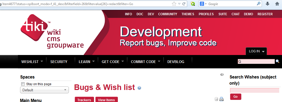Open the COMMUNITY top navigation link

[168, 14]
